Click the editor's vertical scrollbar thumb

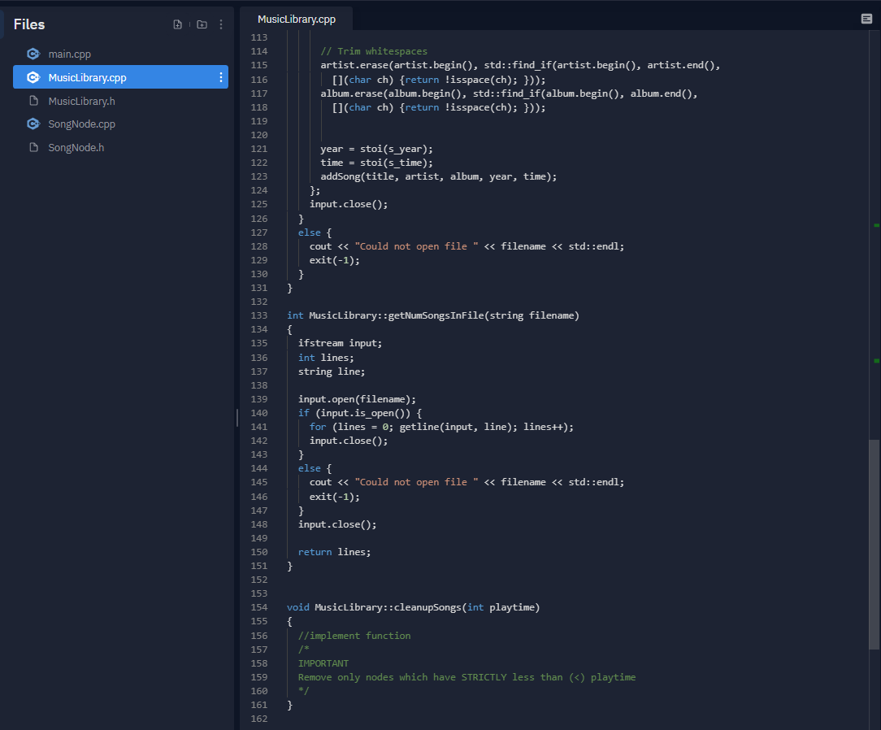click(874, 545)
